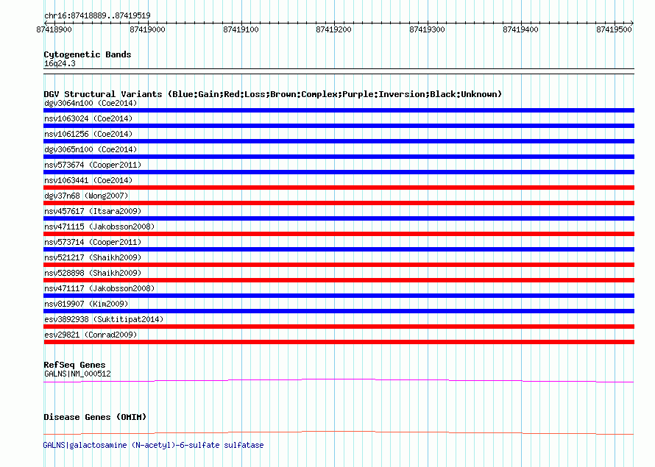
Task: Select the red loss bar under esv29821
Action: pyautogui.click(x=339, y=342)
